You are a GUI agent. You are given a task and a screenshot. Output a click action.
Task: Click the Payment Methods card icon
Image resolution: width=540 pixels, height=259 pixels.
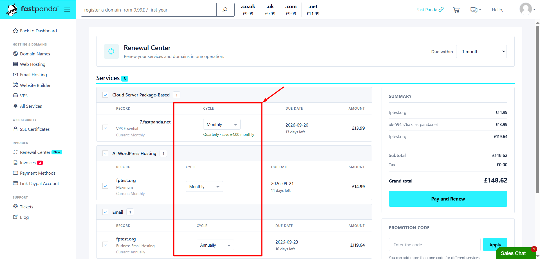(x=15, y=173)
